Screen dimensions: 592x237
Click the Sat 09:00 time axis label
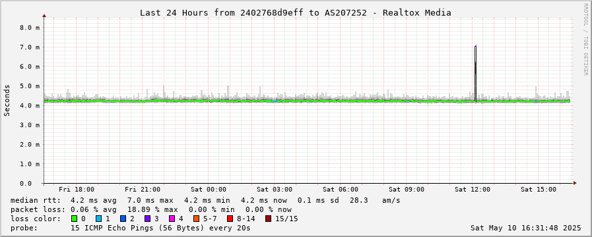point(407,190)
